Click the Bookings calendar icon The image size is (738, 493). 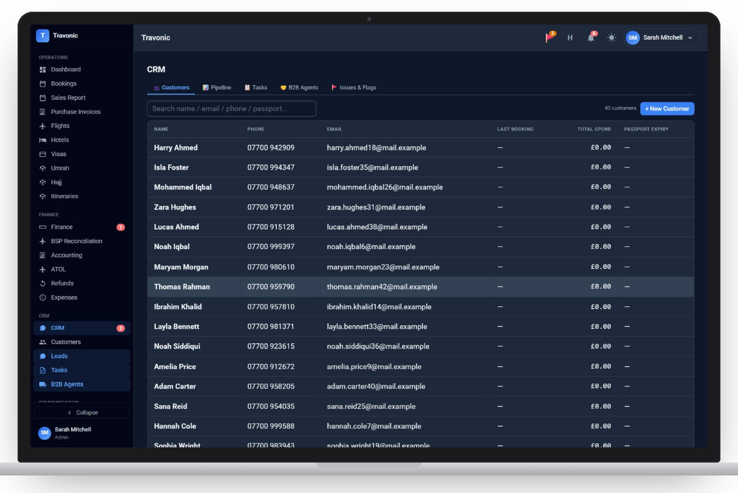click(43, 84)
